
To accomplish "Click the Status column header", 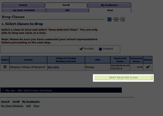I will [148, 60].
